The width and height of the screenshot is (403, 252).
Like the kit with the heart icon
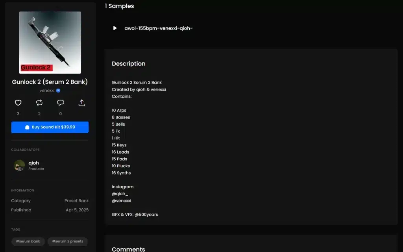18,103
